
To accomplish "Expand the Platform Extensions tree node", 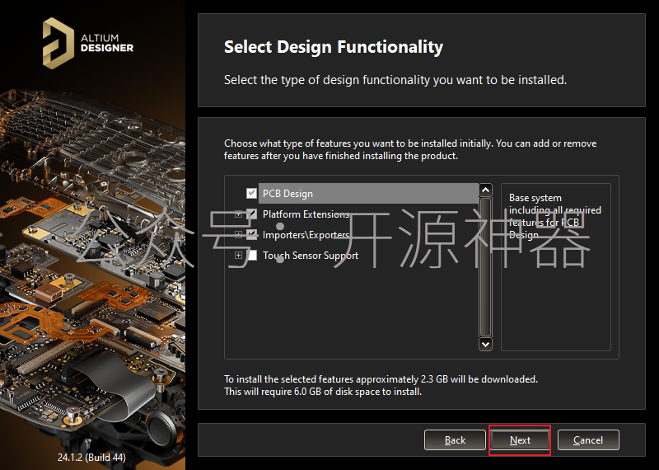I will click(238, 214).
